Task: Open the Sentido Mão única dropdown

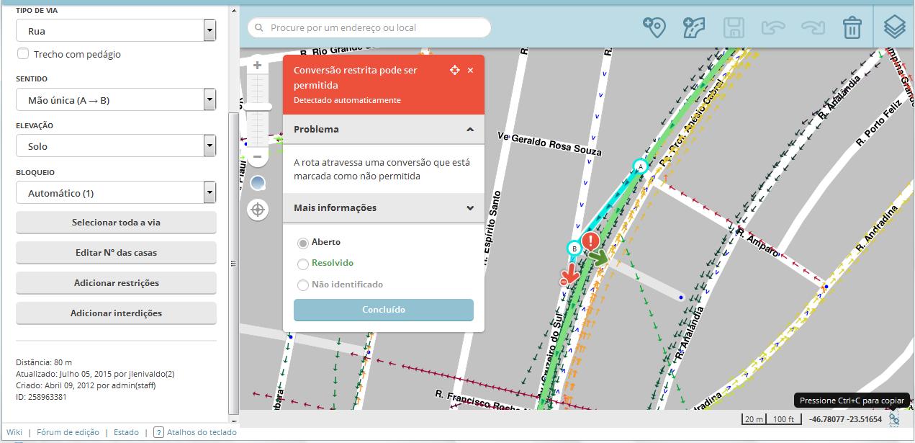Action: click(116, 100)
